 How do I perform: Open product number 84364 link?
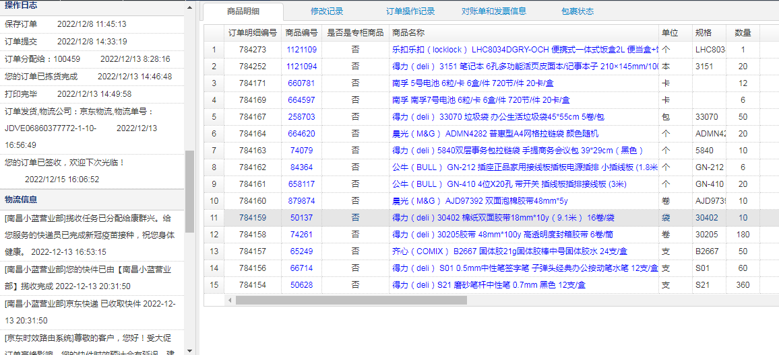302,167
